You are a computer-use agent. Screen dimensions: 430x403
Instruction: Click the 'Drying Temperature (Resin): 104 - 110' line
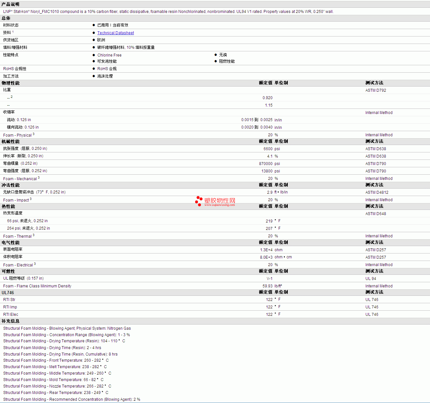click(x=64, y=341)
